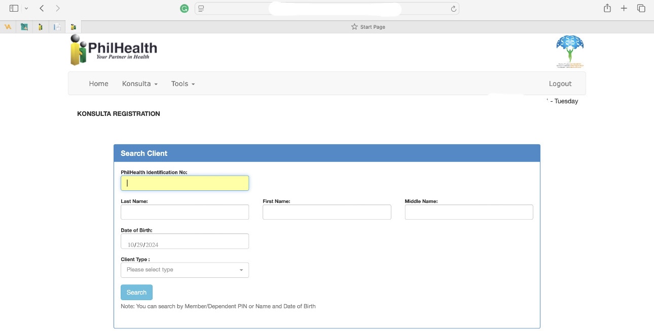Viewport: 654px width, 331px height.
Task: Open the Konsulta dropdown menu
Action: 140,84
